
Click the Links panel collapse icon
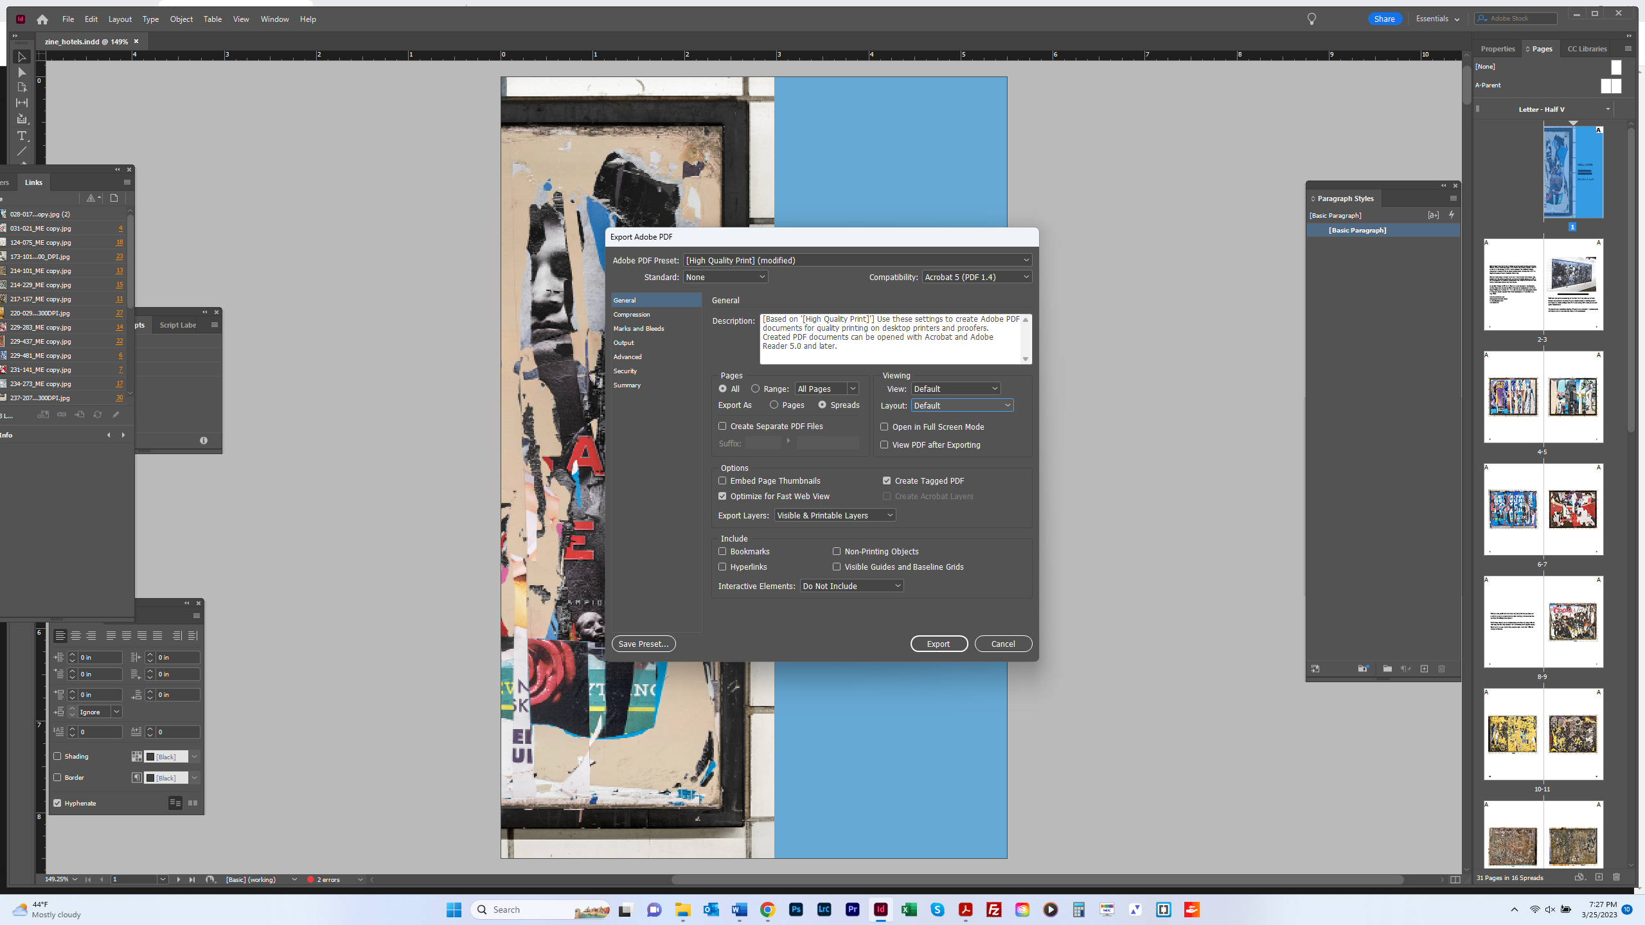point(118,170)
